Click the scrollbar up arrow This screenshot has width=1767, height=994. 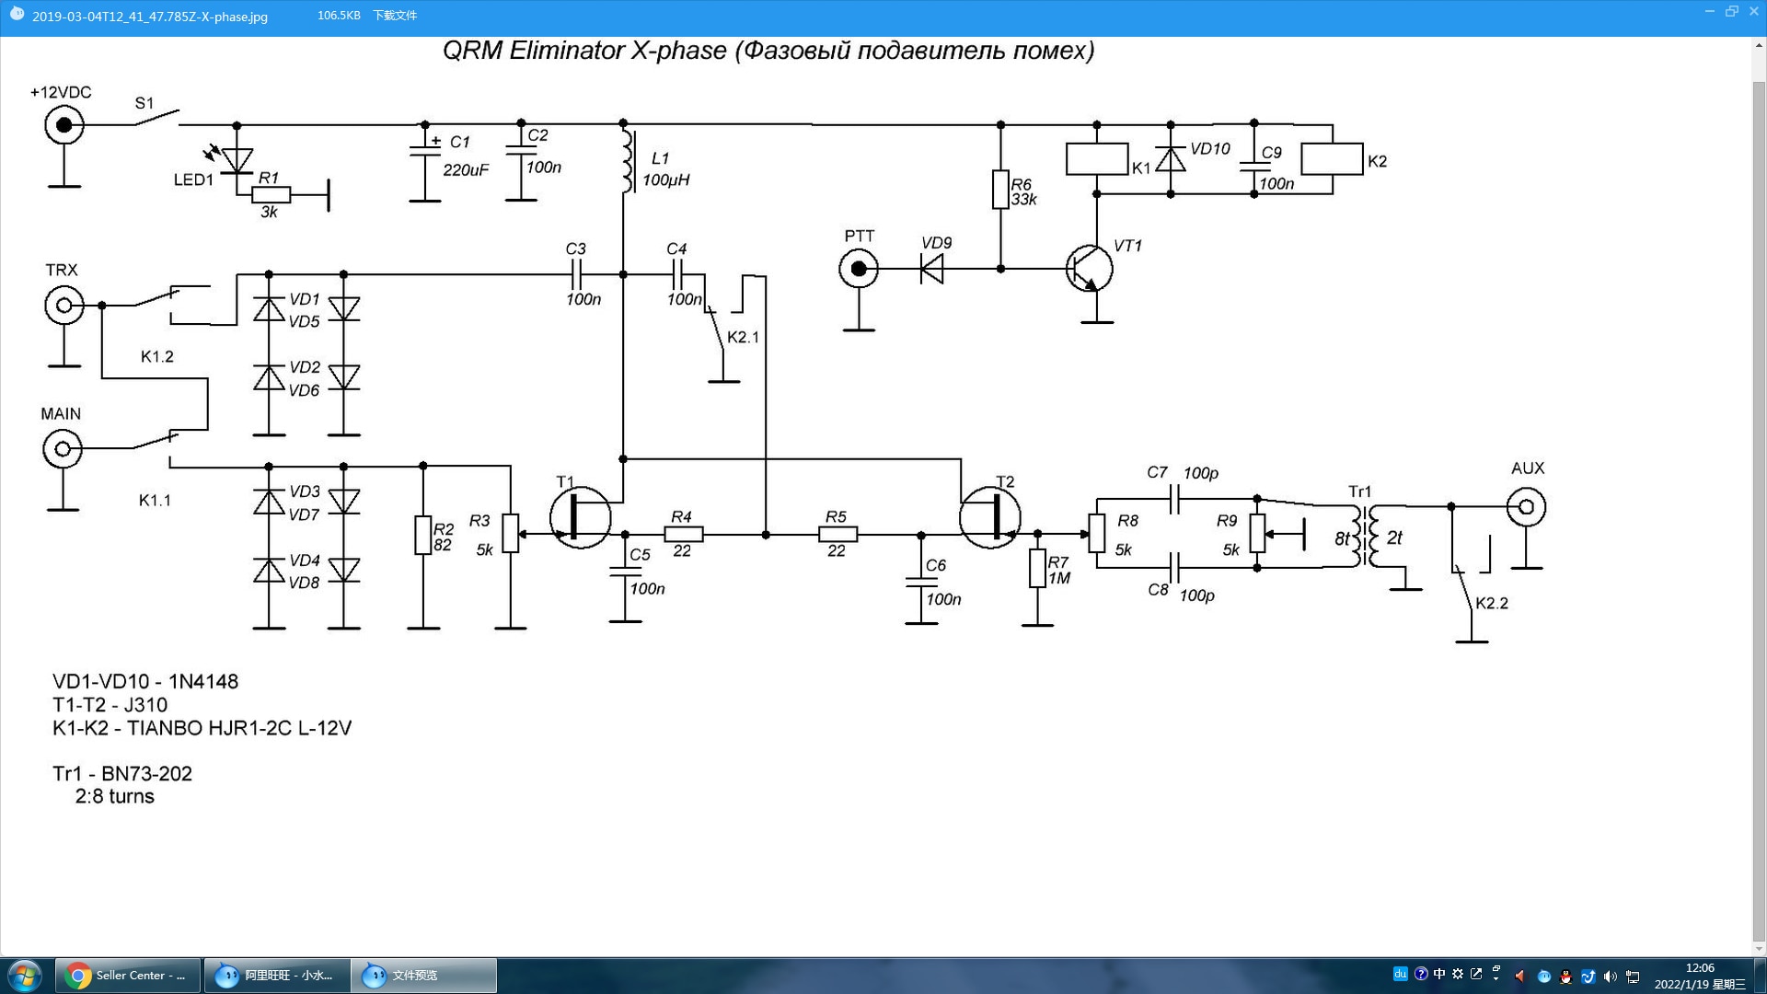pyautogui.click(x=1759, y=44)
